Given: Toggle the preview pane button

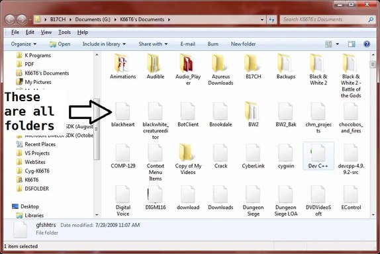Looking at the screenshot, I should tap(352, 44).
